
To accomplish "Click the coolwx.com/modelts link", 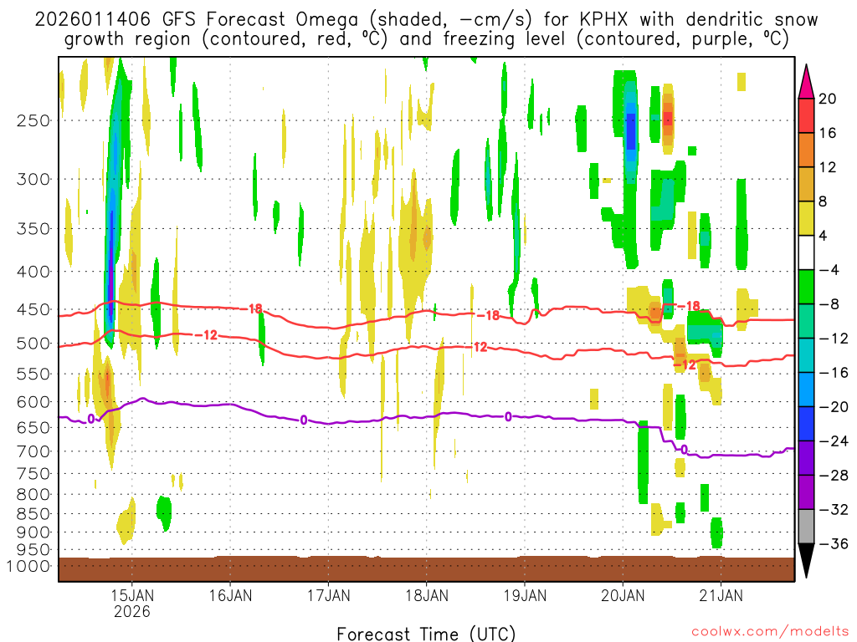I will click(x=770, y=632).
